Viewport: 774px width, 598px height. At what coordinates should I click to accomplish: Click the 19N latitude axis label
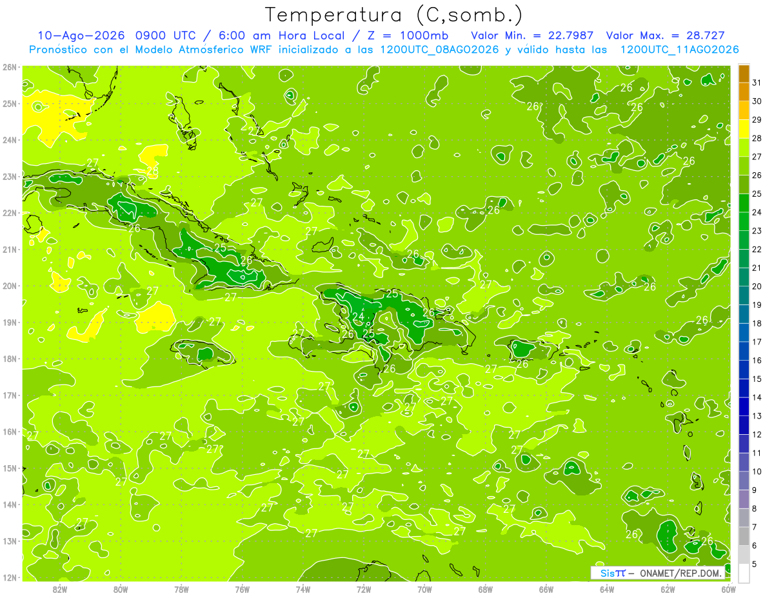10,323
